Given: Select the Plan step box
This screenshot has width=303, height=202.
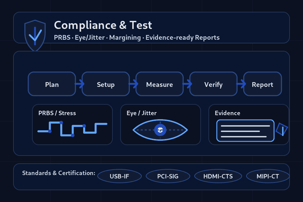Looking at the screenshot, I should (52, 84).
